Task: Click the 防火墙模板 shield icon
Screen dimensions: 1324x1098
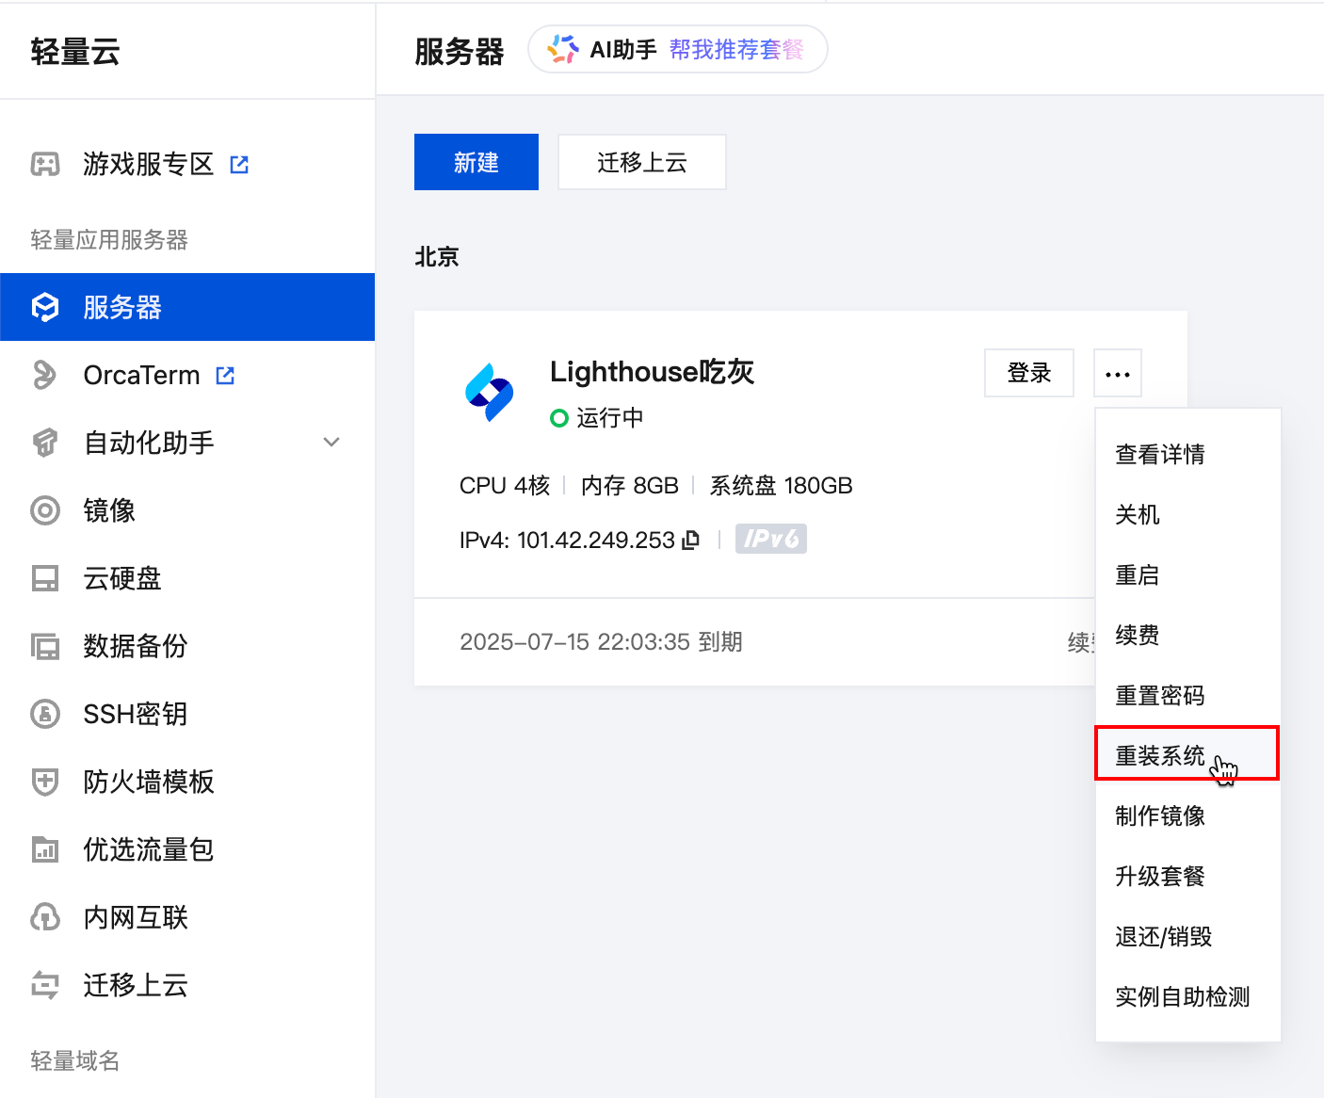Action: [x=45, y=782]
